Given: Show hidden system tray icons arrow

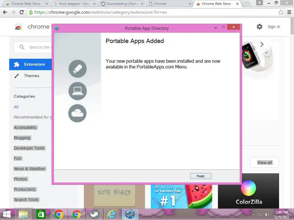Looking at the screenshot, I should click(253, 215).
